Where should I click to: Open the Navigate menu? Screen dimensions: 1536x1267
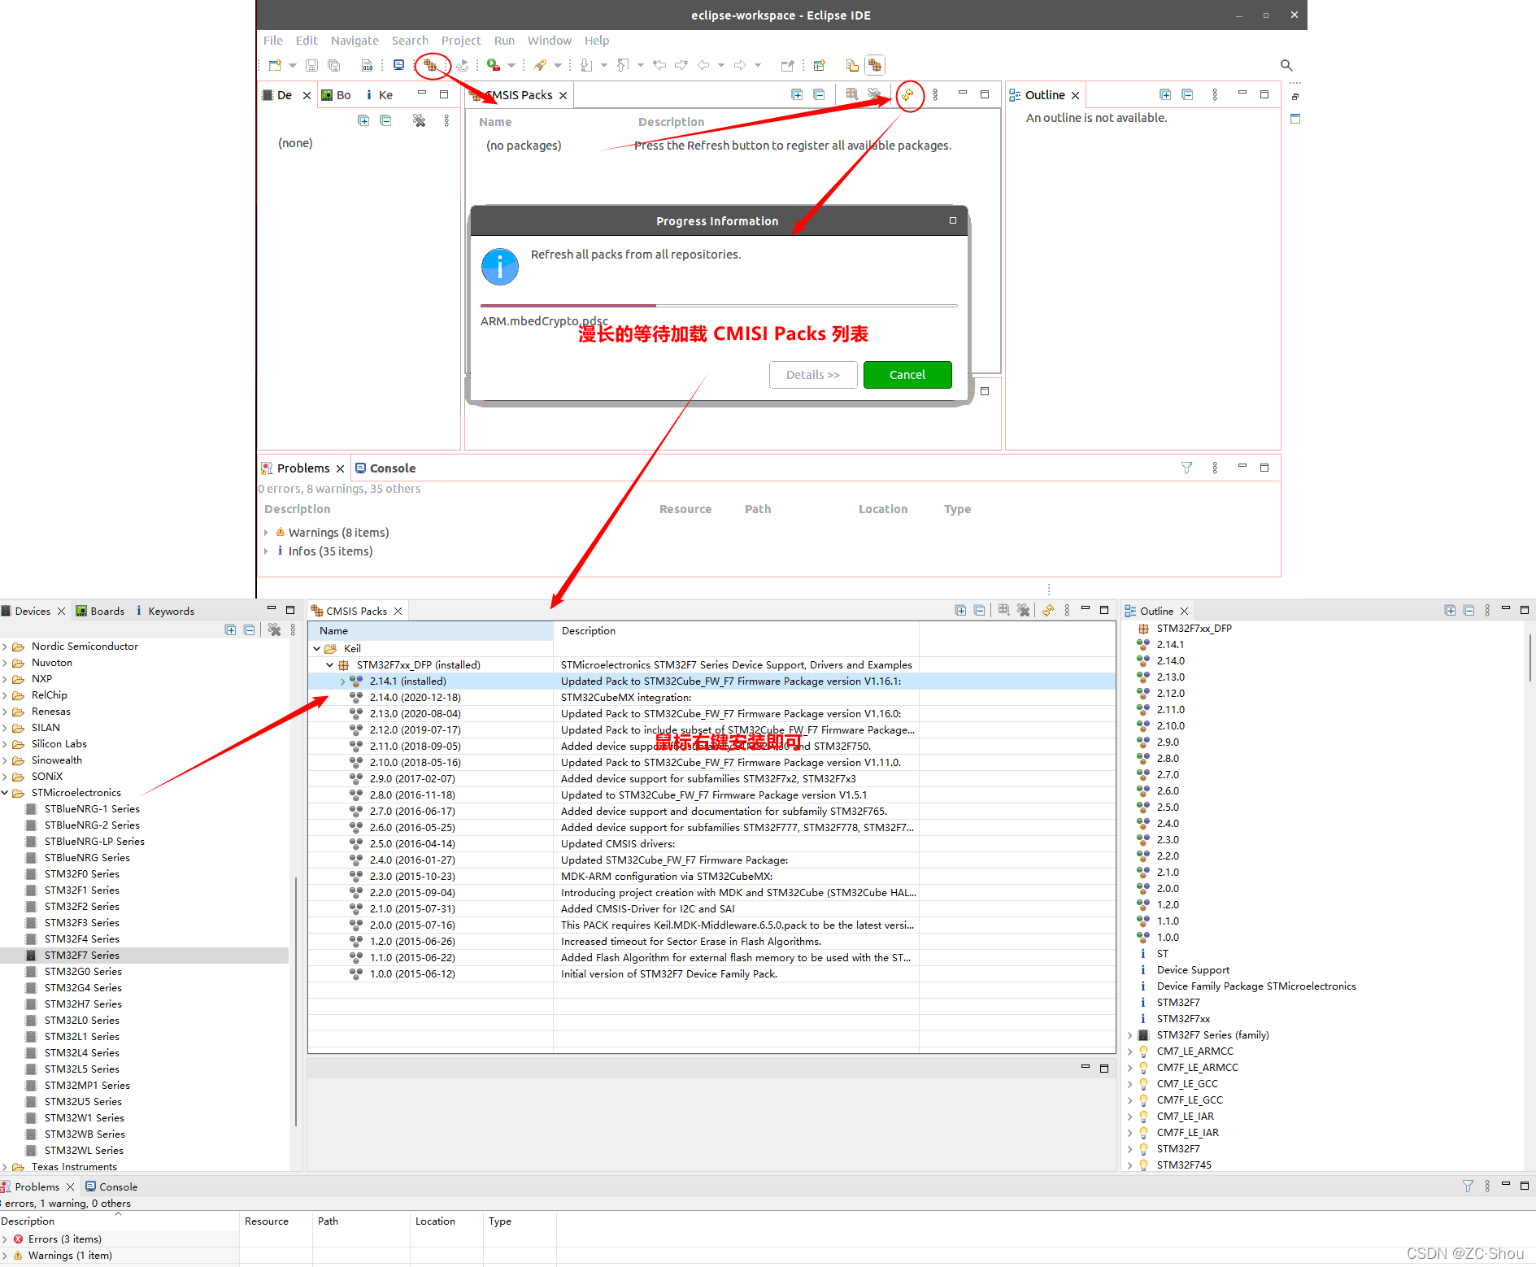coord(355,41)
